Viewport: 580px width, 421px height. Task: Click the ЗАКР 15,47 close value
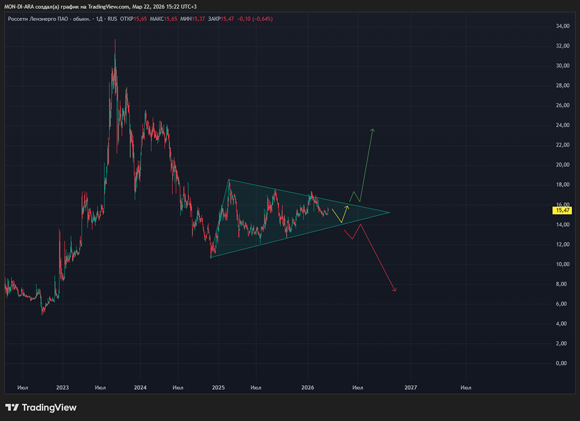[x=221, y=19]
